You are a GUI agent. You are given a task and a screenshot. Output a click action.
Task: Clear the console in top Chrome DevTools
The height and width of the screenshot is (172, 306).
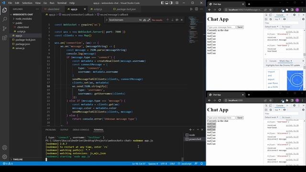[x=271, y=19]
